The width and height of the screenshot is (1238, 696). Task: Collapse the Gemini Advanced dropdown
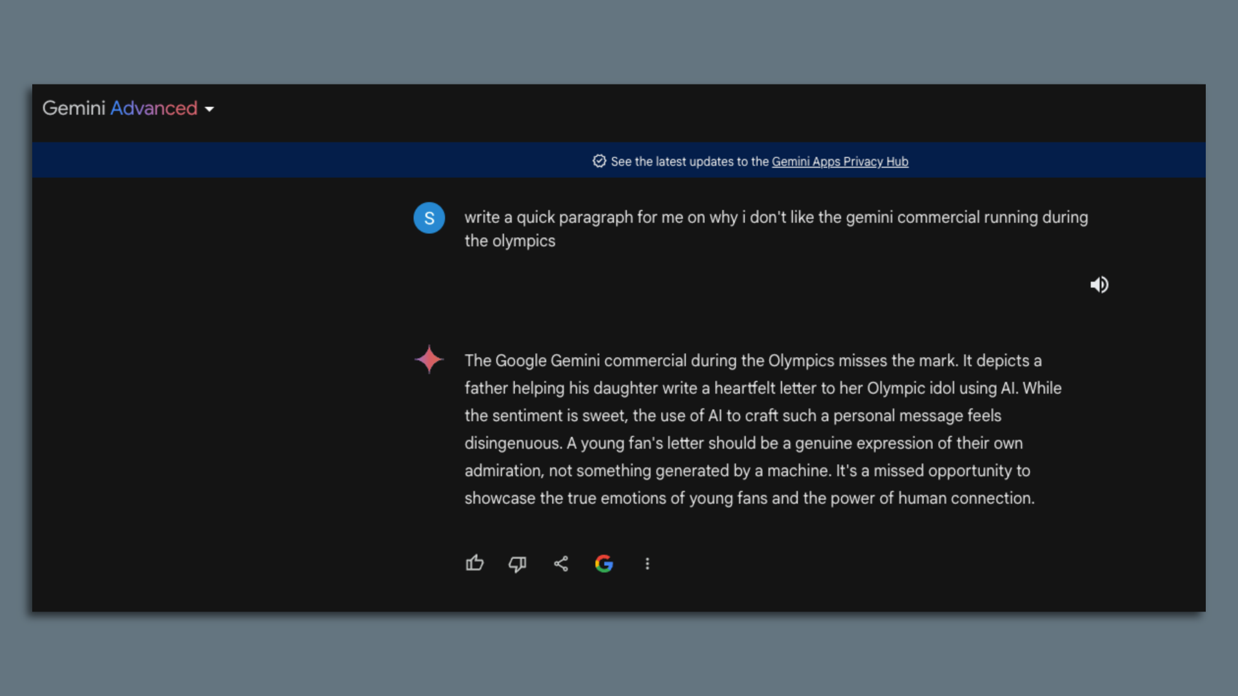pos(210,110)
